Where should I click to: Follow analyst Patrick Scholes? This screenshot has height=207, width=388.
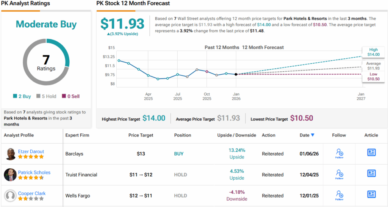[339, 174]
